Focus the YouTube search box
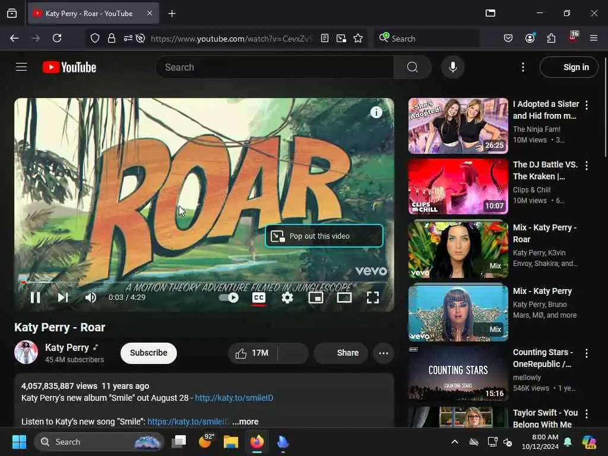Image resolution: width=608 pixels, height=456 pixels. (274, 67)
